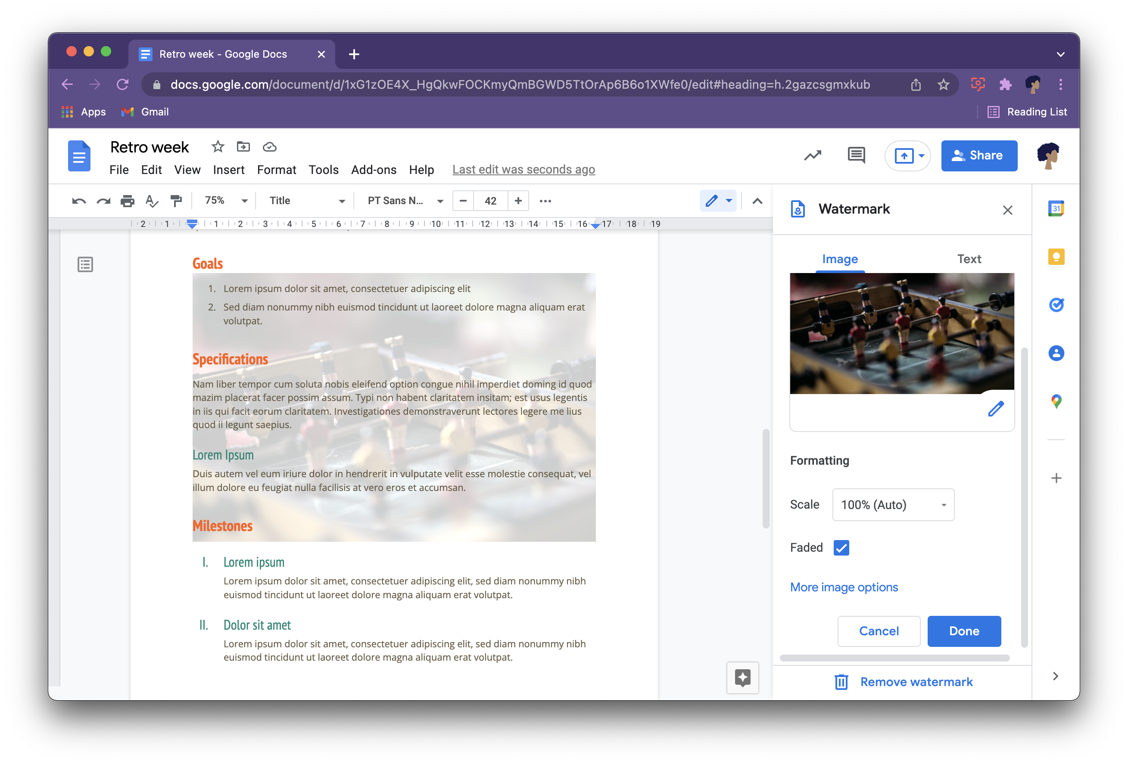The width and height of the screenshot is (1128, 764).
Task: Toggle the Faded watermark checkbox
Action: click(x=841, y=547)
